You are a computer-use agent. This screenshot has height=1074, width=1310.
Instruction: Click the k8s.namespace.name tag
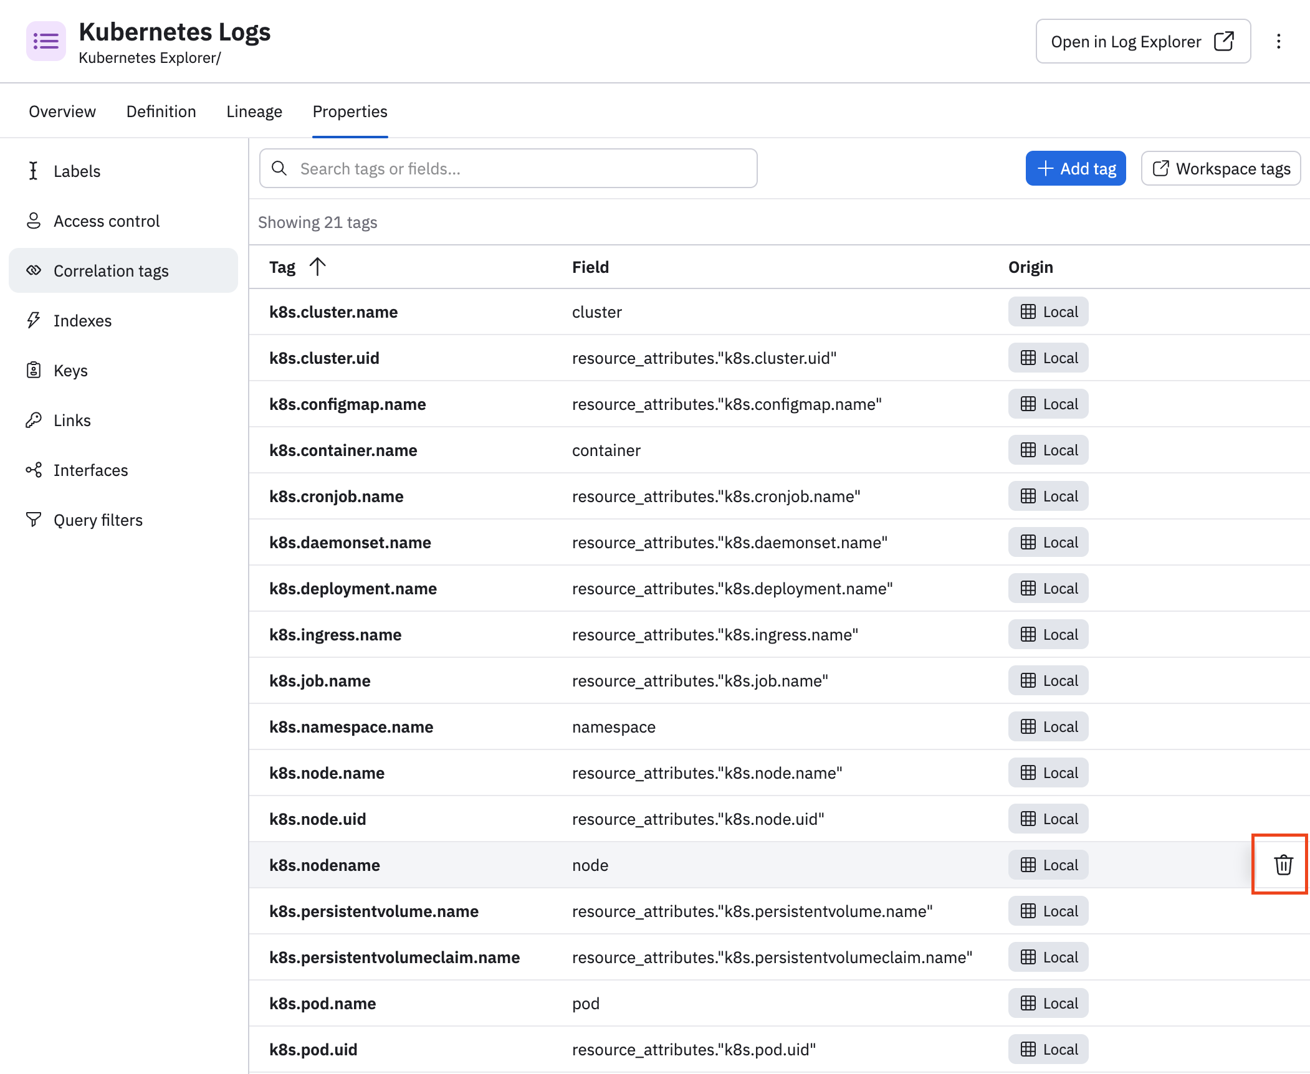(351, 726)
